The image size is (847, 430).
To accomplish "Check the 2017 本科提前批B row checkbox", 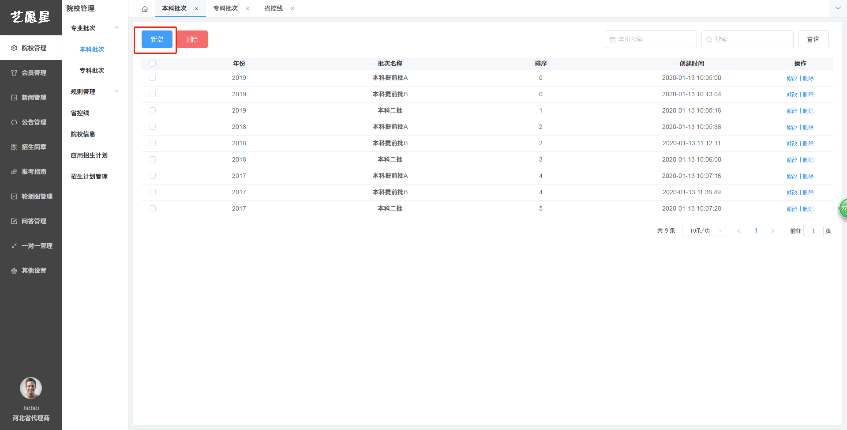I will click(x=153, y=192).
